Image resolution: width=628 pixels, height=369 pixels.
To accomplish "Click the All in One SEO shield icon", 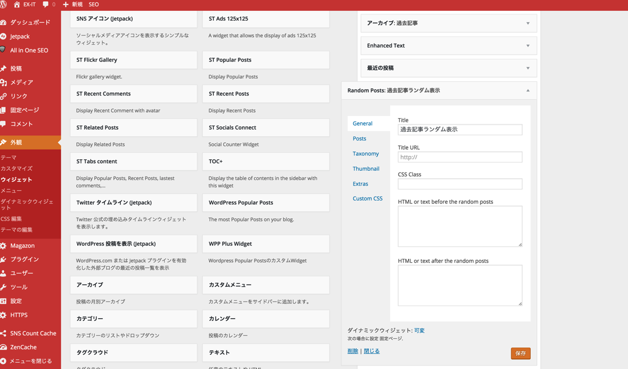I will tap(3, 50).
